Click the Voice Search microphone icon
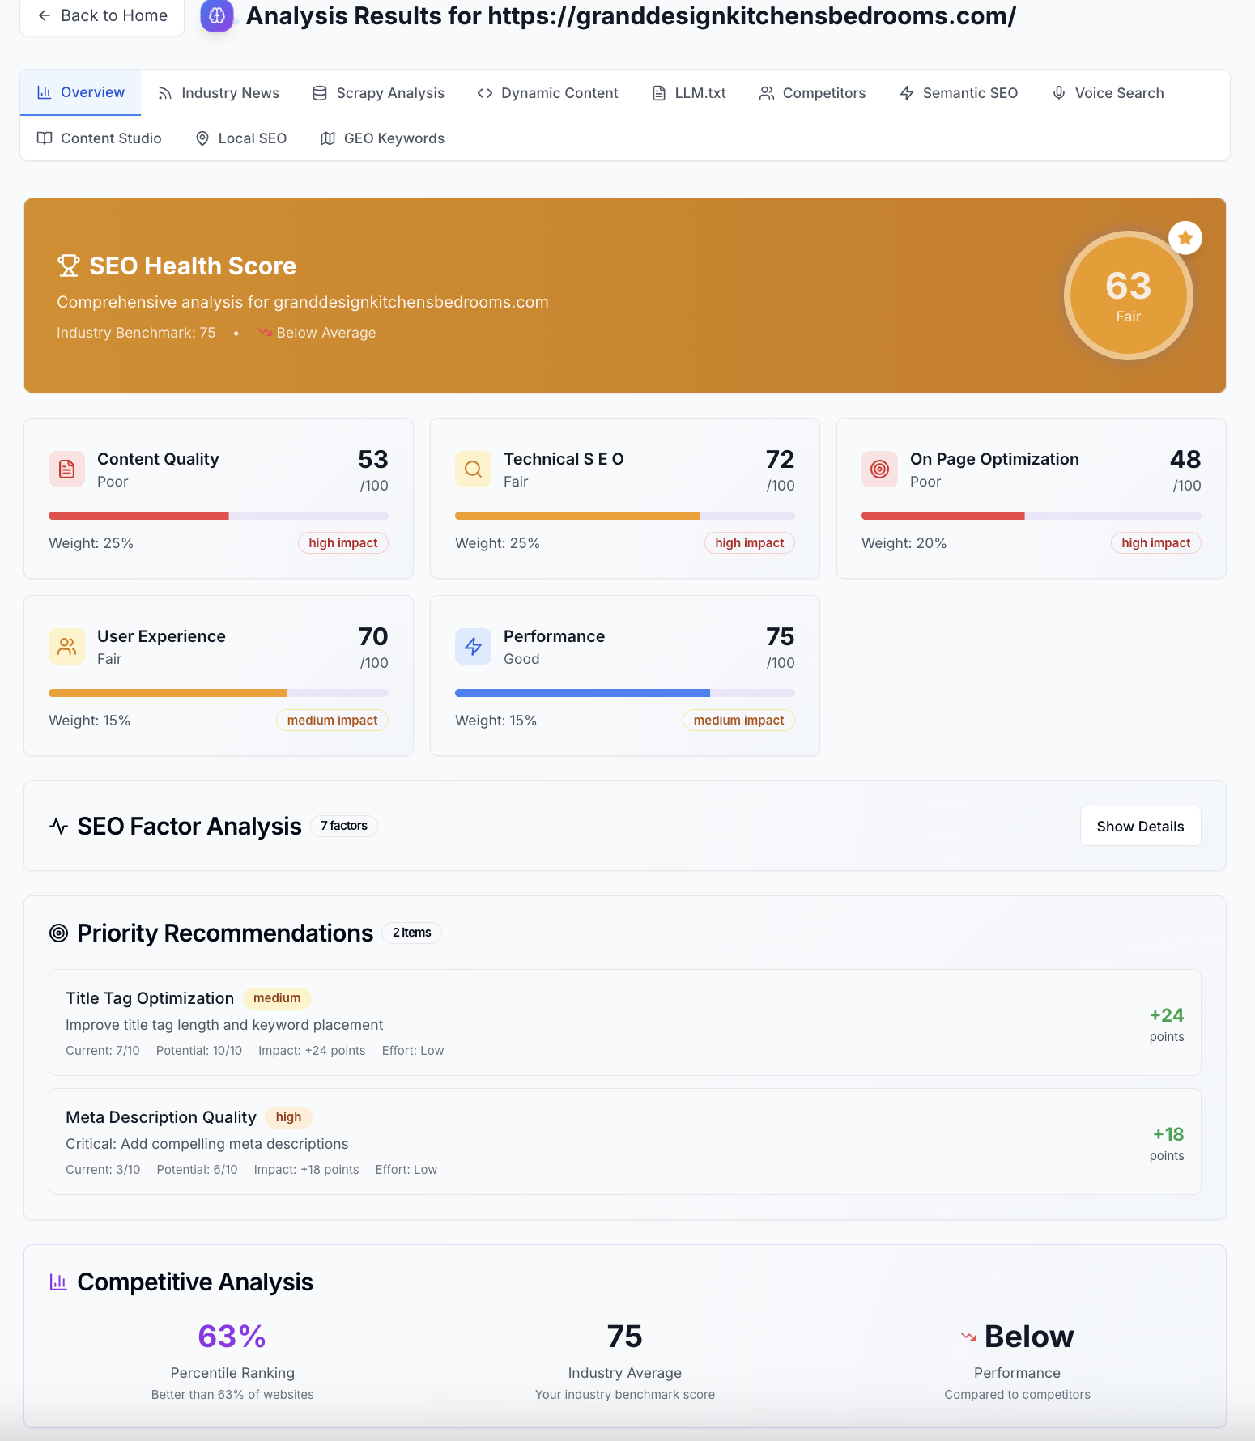This screenshot has height=1441, width=1255. click(x=1059, y=93)
